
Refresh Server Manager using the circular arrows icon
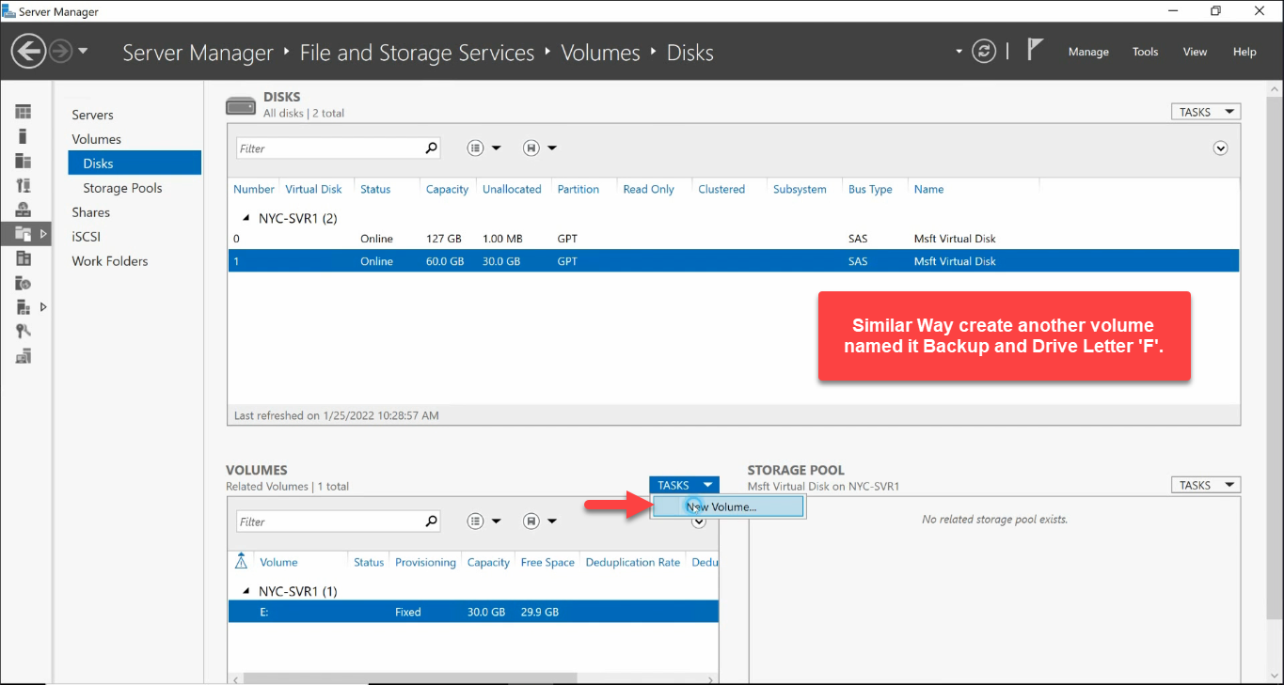984,51
